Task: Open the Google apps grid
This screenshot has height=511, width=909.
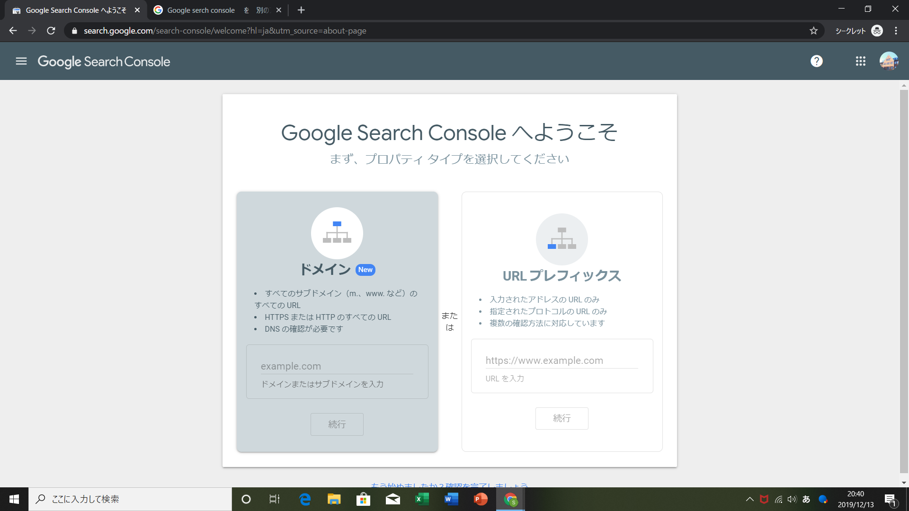Action: [x=860, y=61]
